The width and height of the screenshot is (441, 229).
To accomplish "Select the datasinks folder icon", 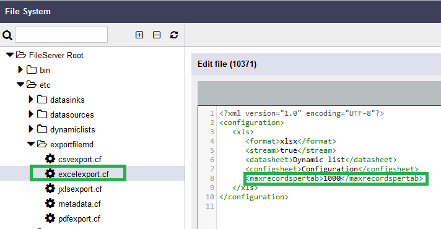I will [42, 100].
